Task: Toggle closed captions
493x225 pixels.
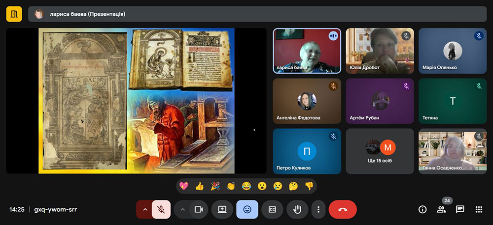Action: point(272,209)
